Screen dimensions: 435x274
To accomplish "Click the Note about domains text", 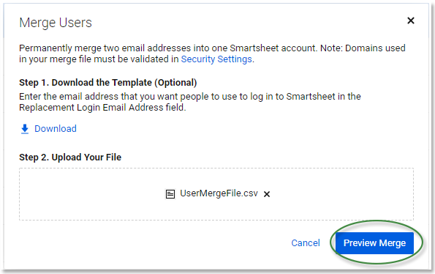I will coord(363,48).
